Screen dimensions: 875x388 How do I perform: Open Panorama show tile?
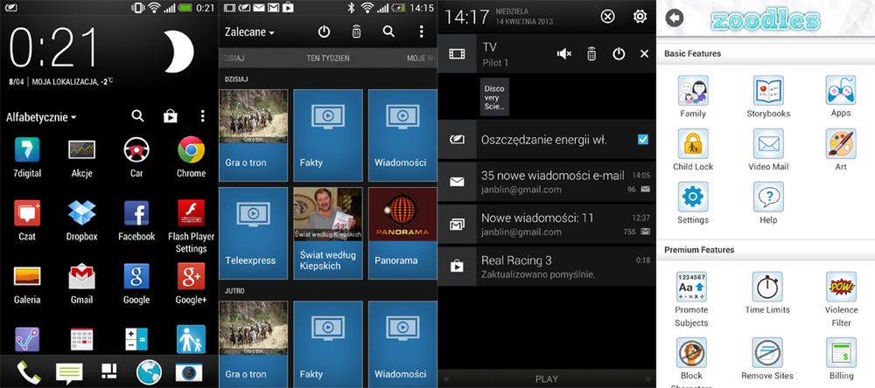point(402,233)
